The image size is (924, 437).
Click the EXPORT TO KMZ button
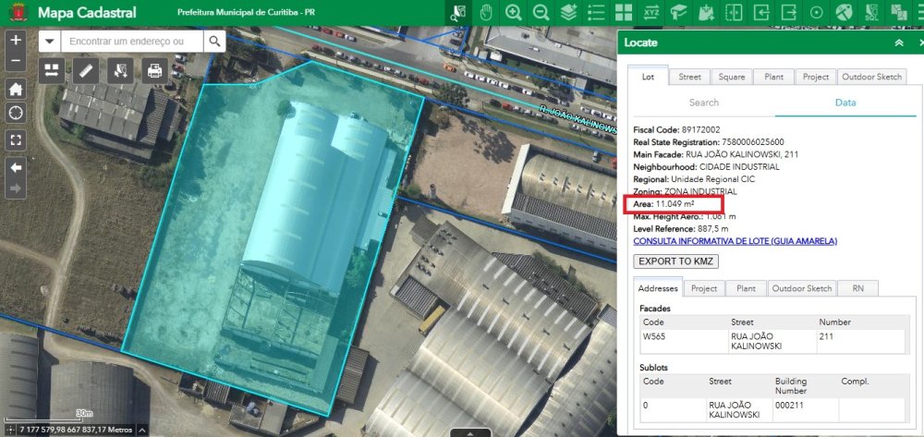click(676, 261)
